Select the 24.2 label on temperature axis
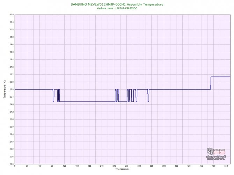 pyautogui.click(x=12, y=112)
